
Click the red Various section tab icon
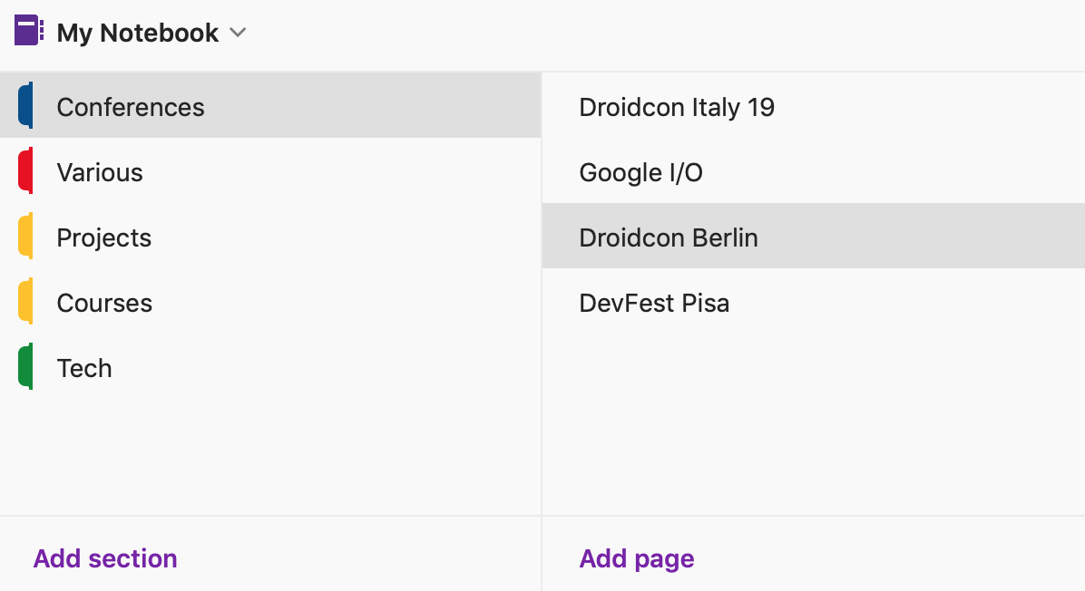[x=25, y=170]
